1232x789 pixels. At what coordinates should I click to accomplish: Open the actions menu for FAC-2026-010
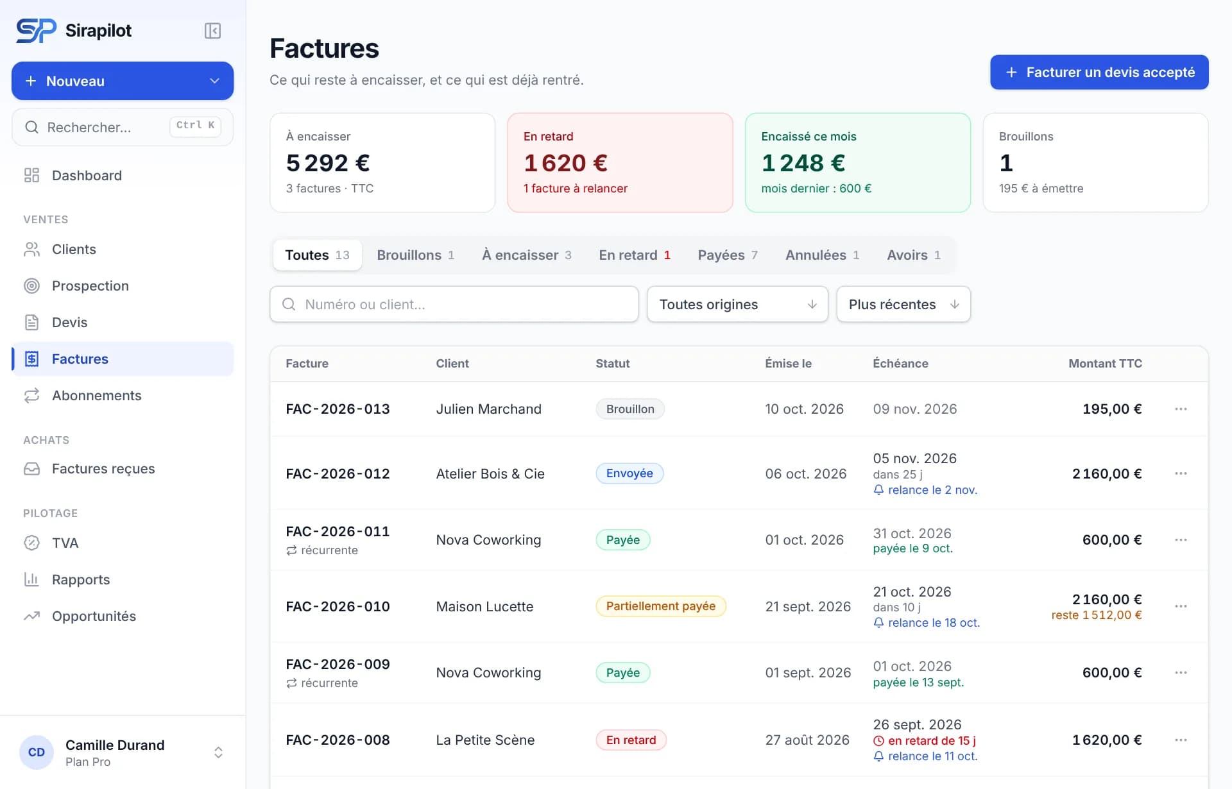pyautogui.click(x=1181, y=606)
